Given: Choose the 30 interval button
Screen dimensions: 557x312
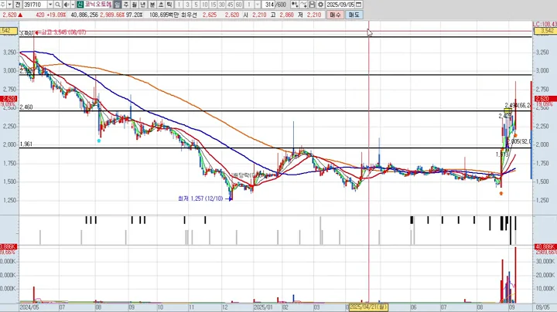Looking at the screenshot, I should pos(222,5).
